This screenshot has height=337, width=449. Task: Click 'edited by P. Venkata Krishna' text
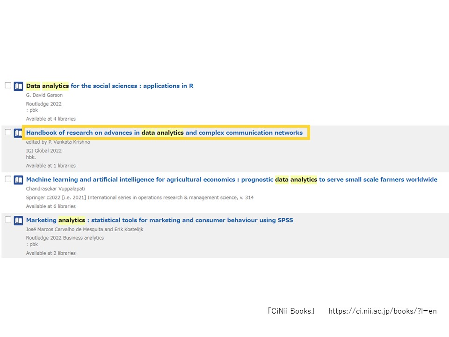pos(58,142)
